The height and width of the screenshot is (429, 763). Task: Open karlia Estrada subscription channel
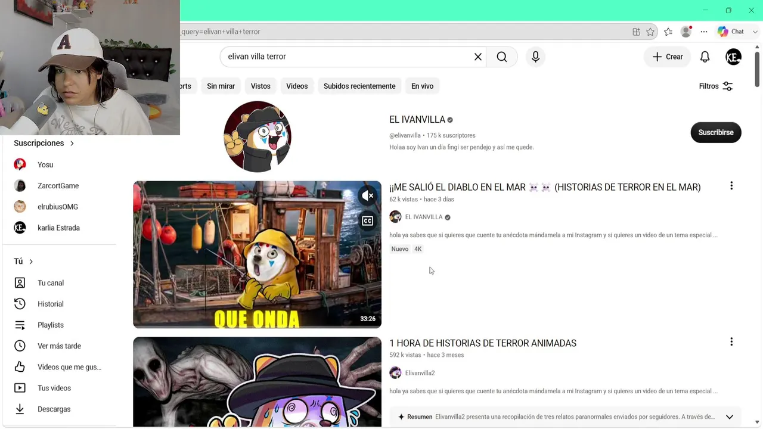click(x=60, y=228)
